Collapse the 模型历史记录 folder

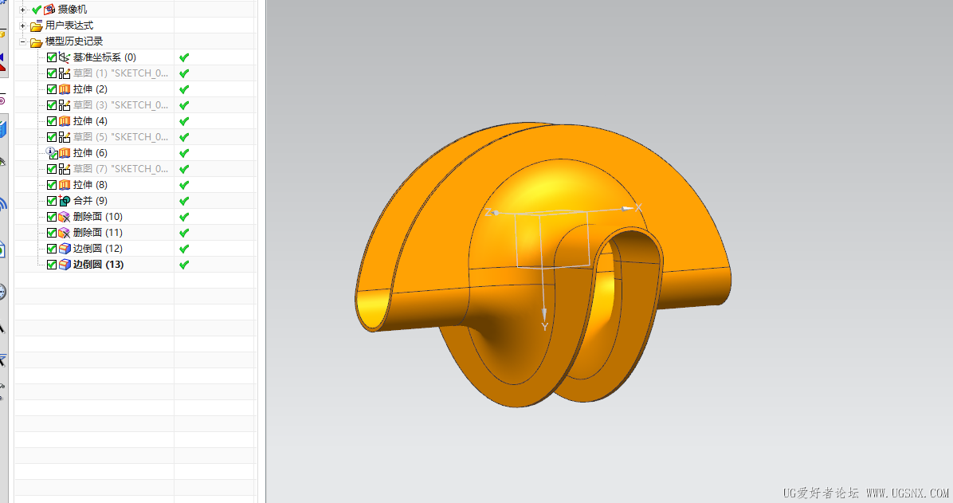(x=22, y=42)
